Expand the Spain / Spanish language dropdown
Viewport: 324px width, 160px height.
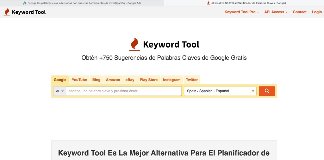click(220, 91)
